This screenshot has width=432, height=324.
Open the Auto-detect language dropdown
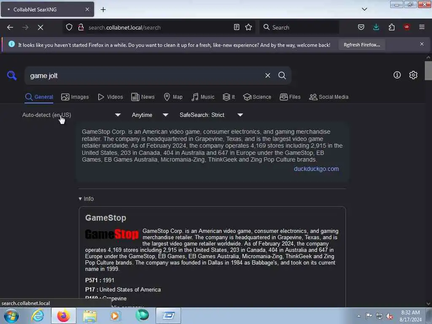(x=71, y=115)
